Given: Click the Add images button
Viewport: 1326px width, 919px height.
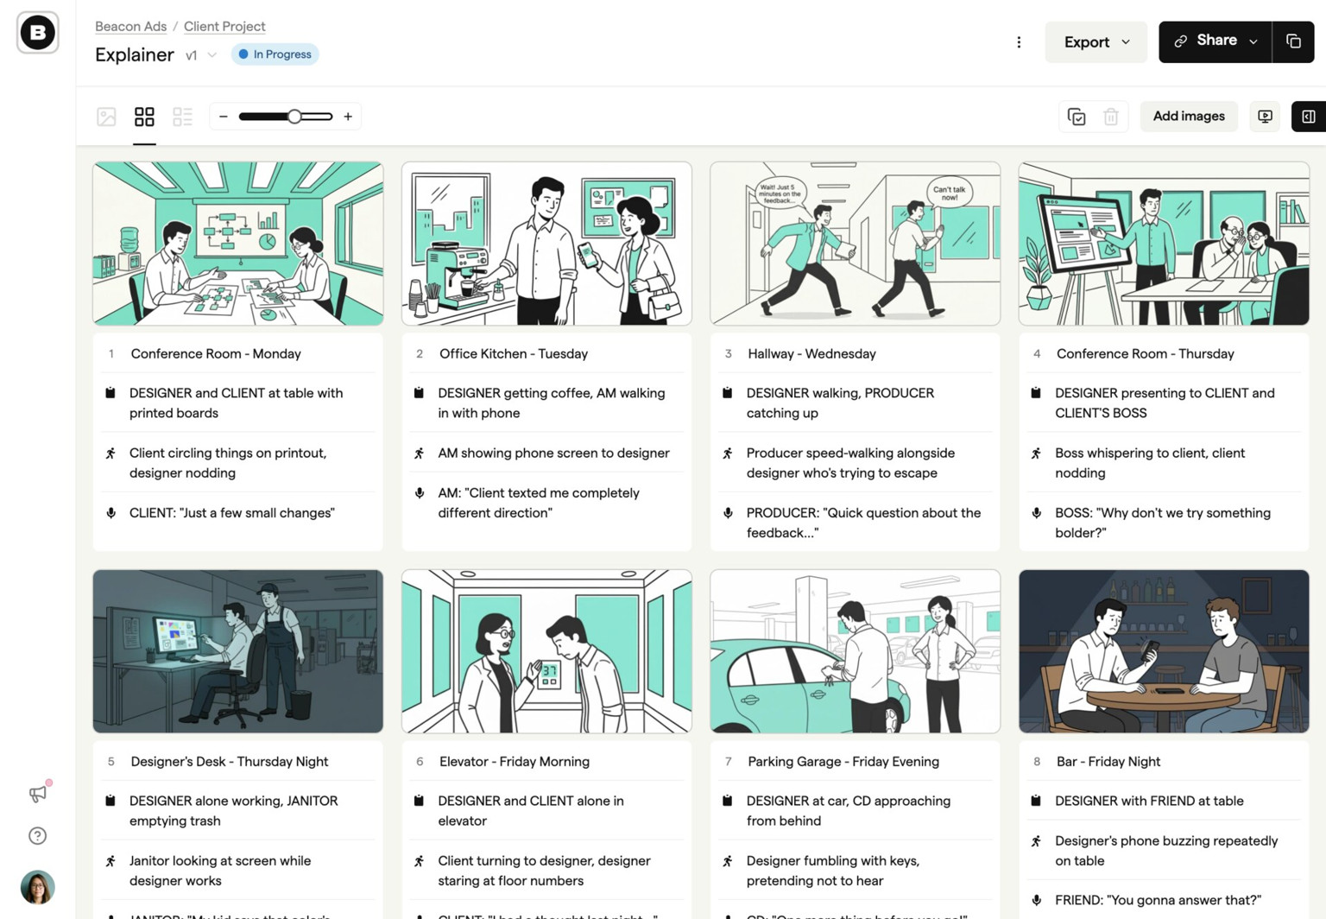Looking at the screenshot, I should click(1189, 116).
